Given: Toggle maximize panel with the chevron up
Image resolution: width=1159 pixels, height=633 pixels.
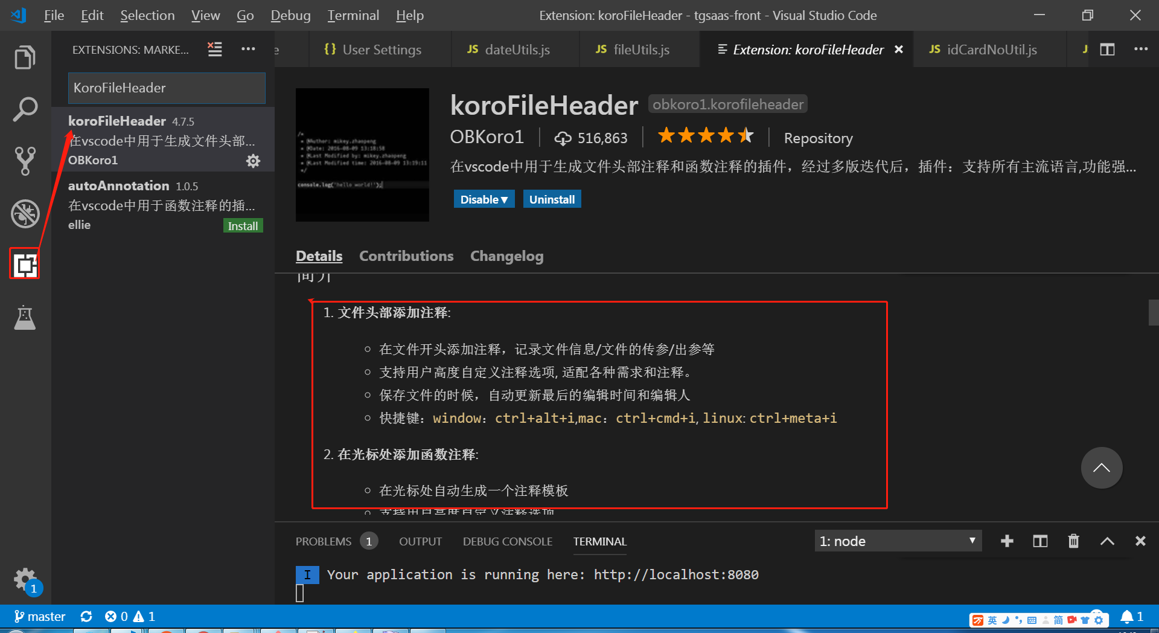Looking at the screenshot, I should click(x=1106, y=541).
